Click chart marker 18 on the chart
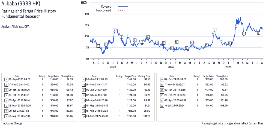 [x=221, y=41]
